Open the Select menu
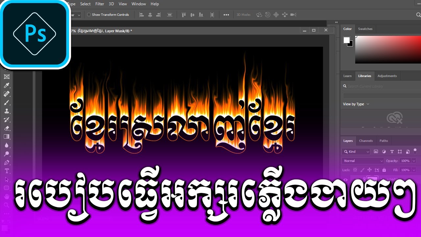 [x=85, y=4]
